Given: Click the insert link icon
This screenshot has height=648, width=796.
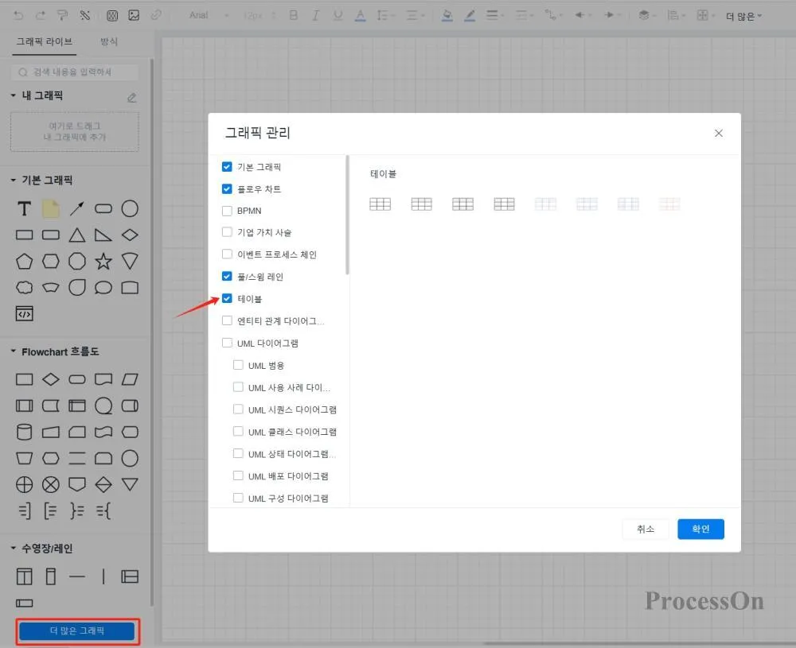Looking at the screenshot, I should coord(156,15).
